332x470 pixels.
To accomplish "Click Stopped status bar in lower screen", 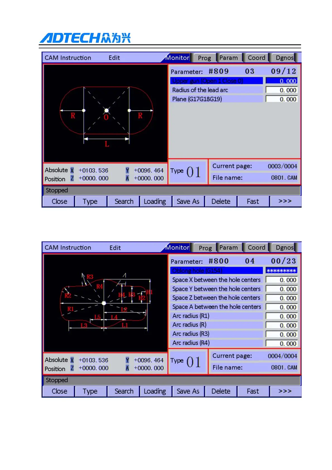I will pyautogui.click(x=172, y=380).
